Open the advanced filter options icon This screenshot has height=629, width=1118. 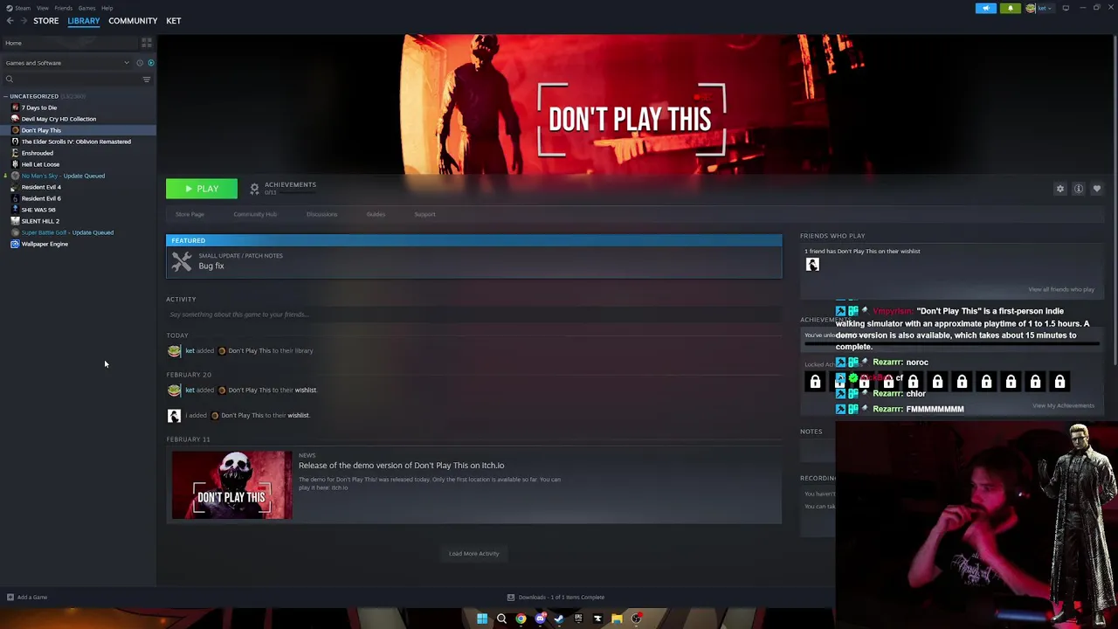[147, 79]
